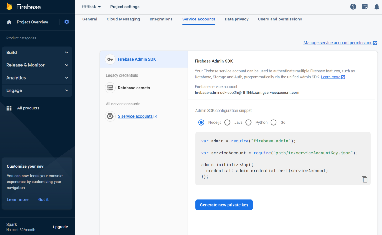Click external-link icon beside 5 service accounts
This screenshot has height=235, width=382.
click(155, 116)
